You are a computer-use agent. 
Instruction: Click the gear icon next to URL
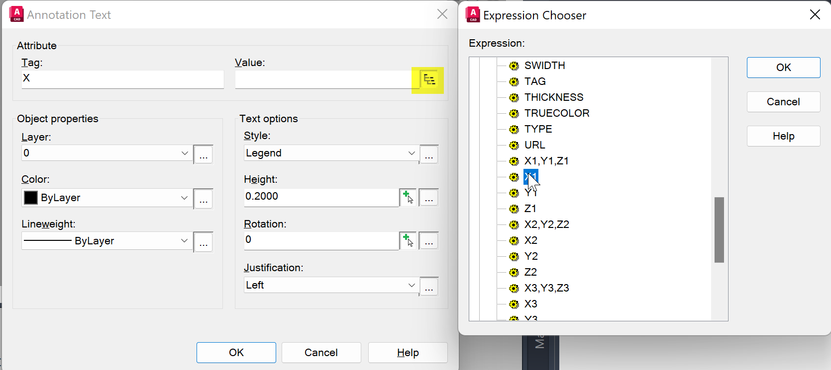coord(514,145)
